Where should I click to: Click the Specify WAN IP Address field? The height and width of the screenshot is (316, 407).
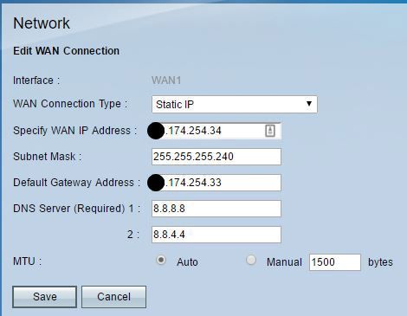click(216, 131)
